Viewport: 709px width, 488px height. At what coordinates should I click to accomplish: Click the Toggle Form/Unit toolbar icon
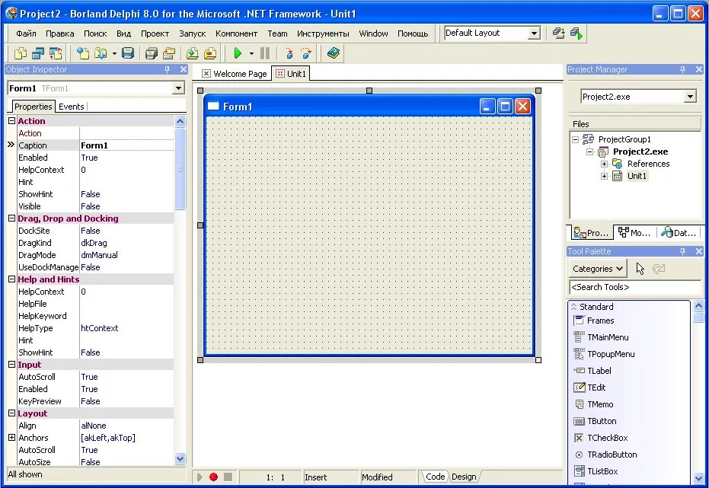pyautogui.click(x=56, y=53)
